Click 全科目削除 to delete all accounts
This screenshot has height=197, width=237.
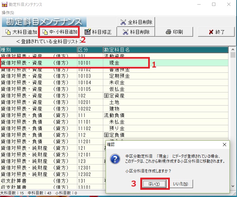point(136,22)
